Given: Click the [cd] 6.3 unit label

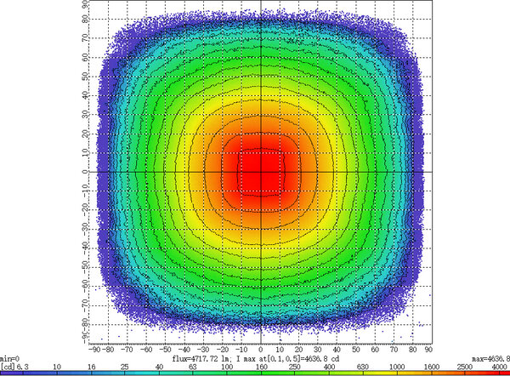Looking at the screenshot, I should point(14,367).
